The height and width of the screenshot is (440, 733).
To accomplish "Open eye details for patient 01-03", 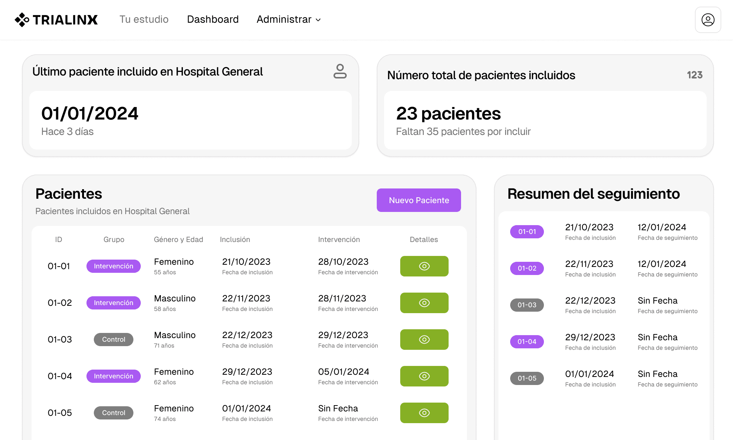I will tap(424, 340).
